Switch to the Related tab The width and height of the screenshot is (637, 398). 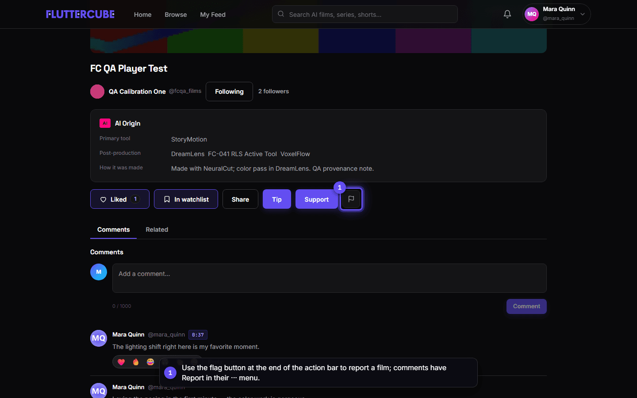157,230
